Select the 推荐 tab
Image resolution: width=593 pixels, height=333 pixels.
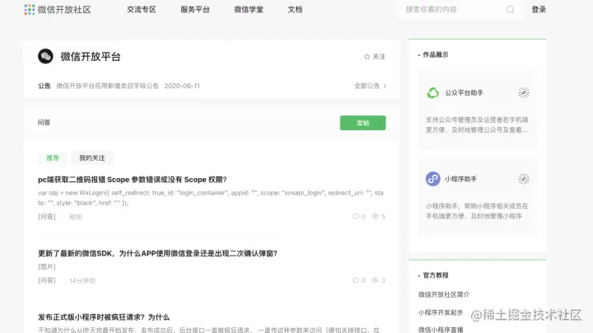pyautogui.click(x=53, y=157)
